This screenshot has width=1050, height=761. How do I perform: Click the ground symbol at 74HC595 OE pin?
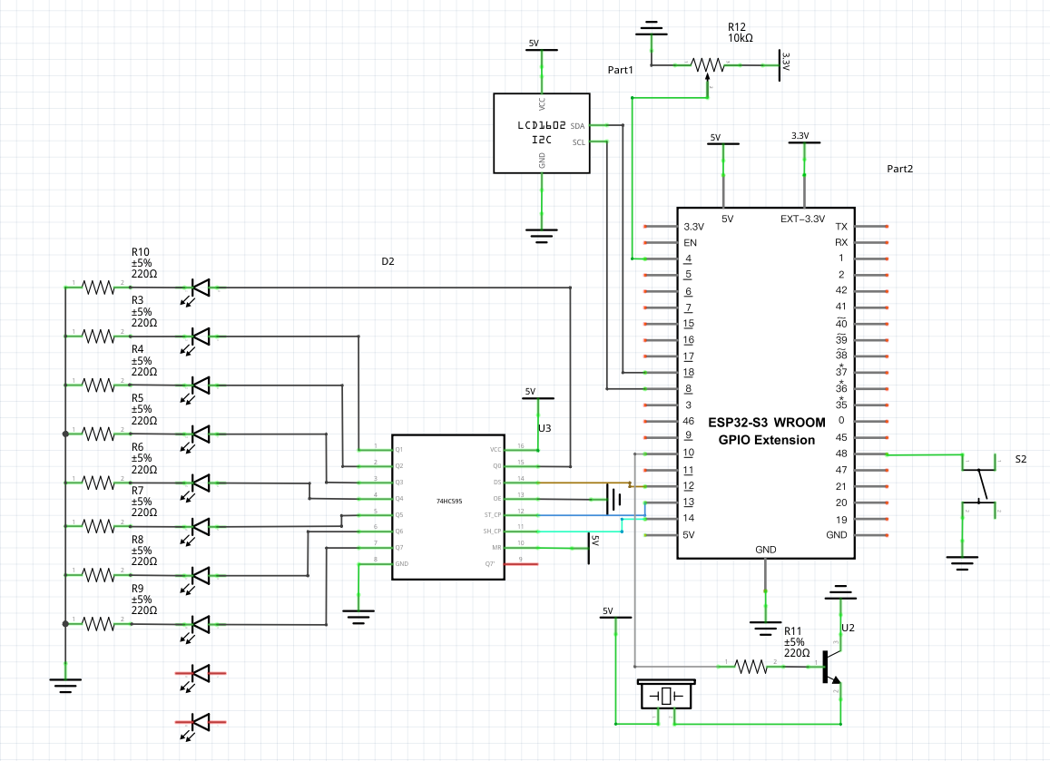(x=614, y=499)
